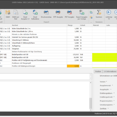Select 'Bedarfsposition mit GB' row with quantity 16,000

click(20, 57)
